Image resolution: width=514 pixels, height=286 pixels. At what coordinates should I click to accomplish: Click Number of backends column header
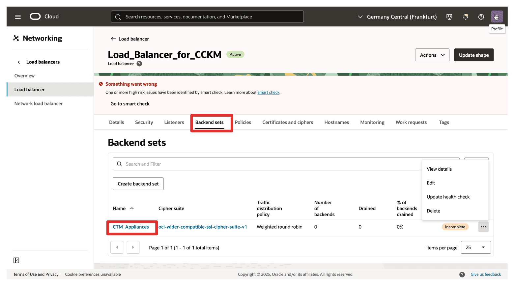(x=324, y=209)
